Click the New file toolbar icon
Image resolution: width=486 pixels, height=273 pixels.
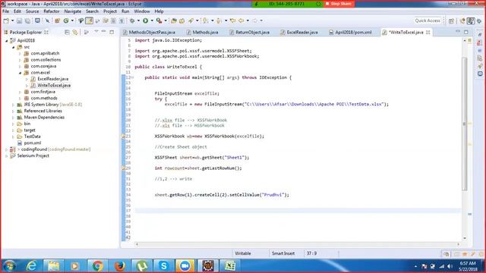pos(6,20)
